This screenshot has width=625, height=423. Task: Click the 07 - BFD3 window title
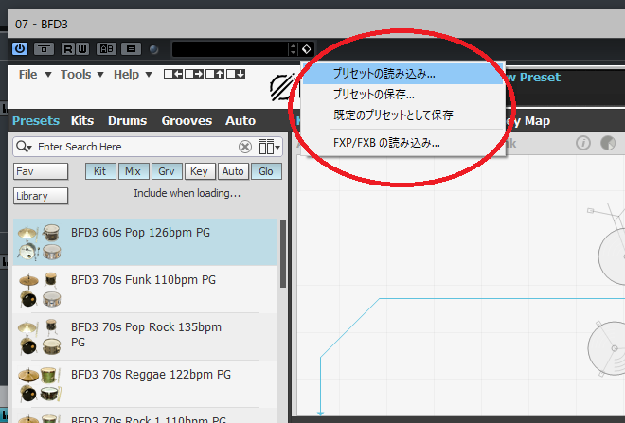coord(42,25)
